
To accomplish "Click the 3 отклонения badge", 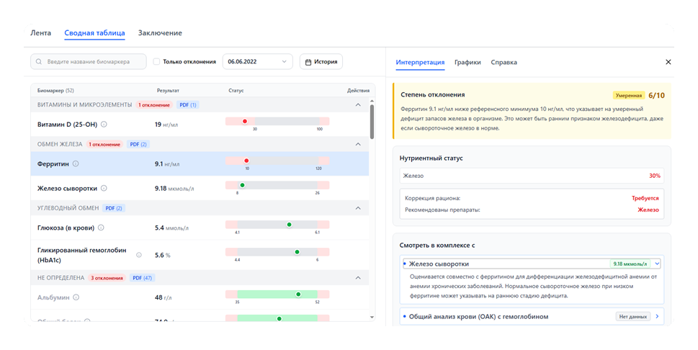I will coord(107,278).
